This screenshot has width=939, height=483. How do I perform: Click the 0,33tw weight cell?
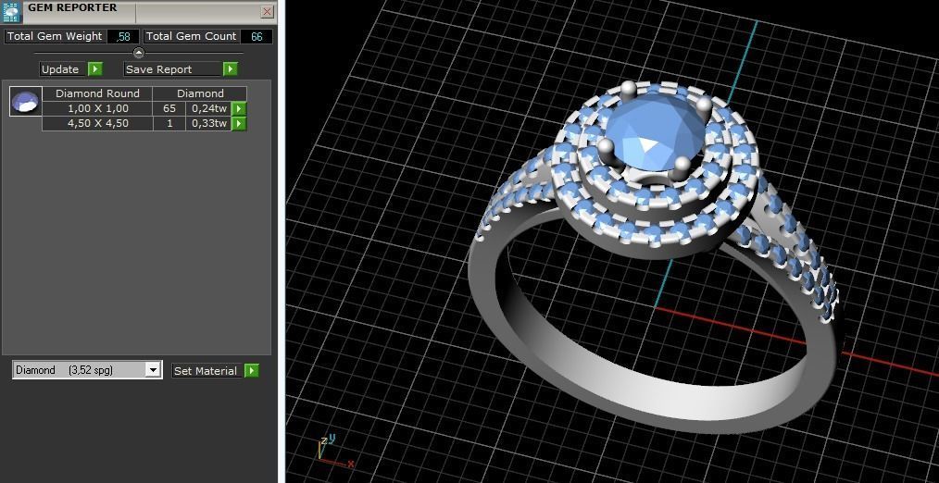209,123
